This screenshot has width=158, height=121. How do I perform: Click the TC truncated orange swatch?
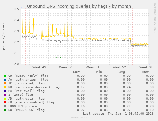click(5, 83)
